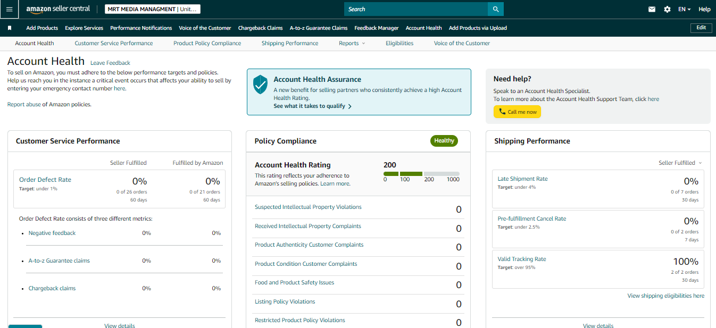Switch to Voice of the Customer tab
Image resolution: width=716 pixels, height=328 pixels.
pyautogui.click(x=462, y=43)
